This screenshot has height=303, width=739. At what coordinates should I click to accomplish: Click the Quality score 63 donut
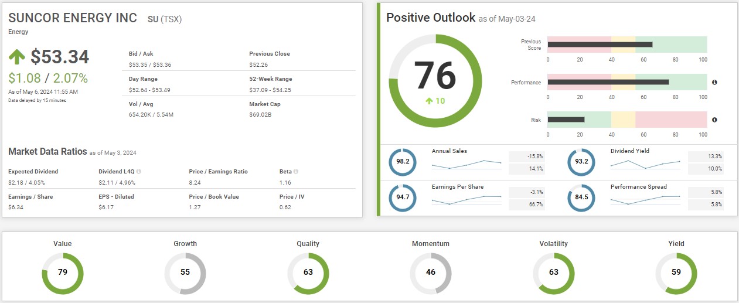(308, 273)
